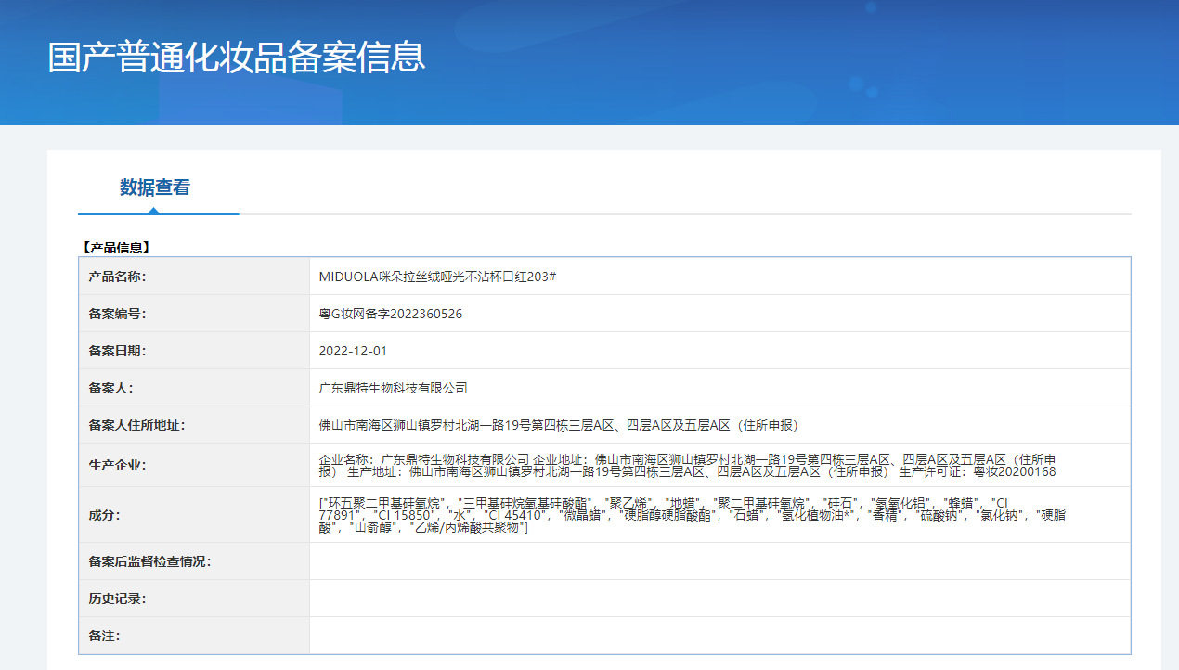
Task: Click the 备案人 row label
Action: pos(110,388)
